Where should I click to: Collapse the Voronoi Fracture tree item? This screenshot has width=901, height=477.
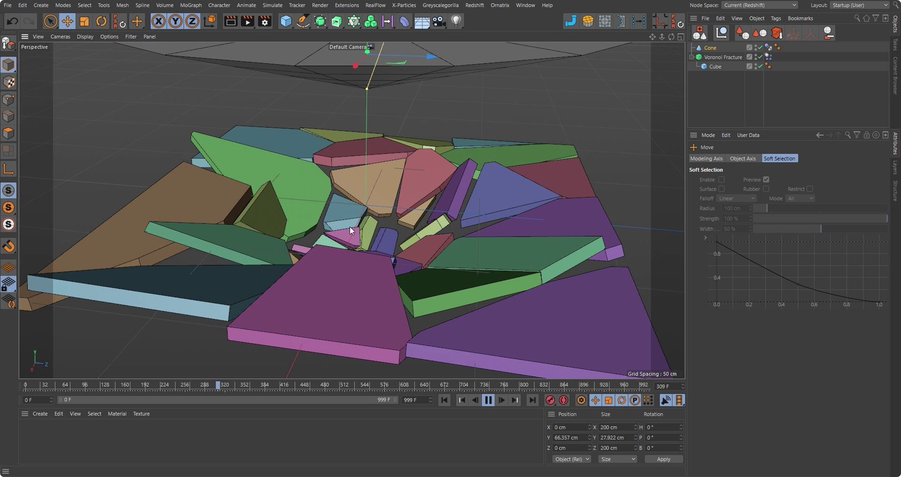tap(692, 57)
